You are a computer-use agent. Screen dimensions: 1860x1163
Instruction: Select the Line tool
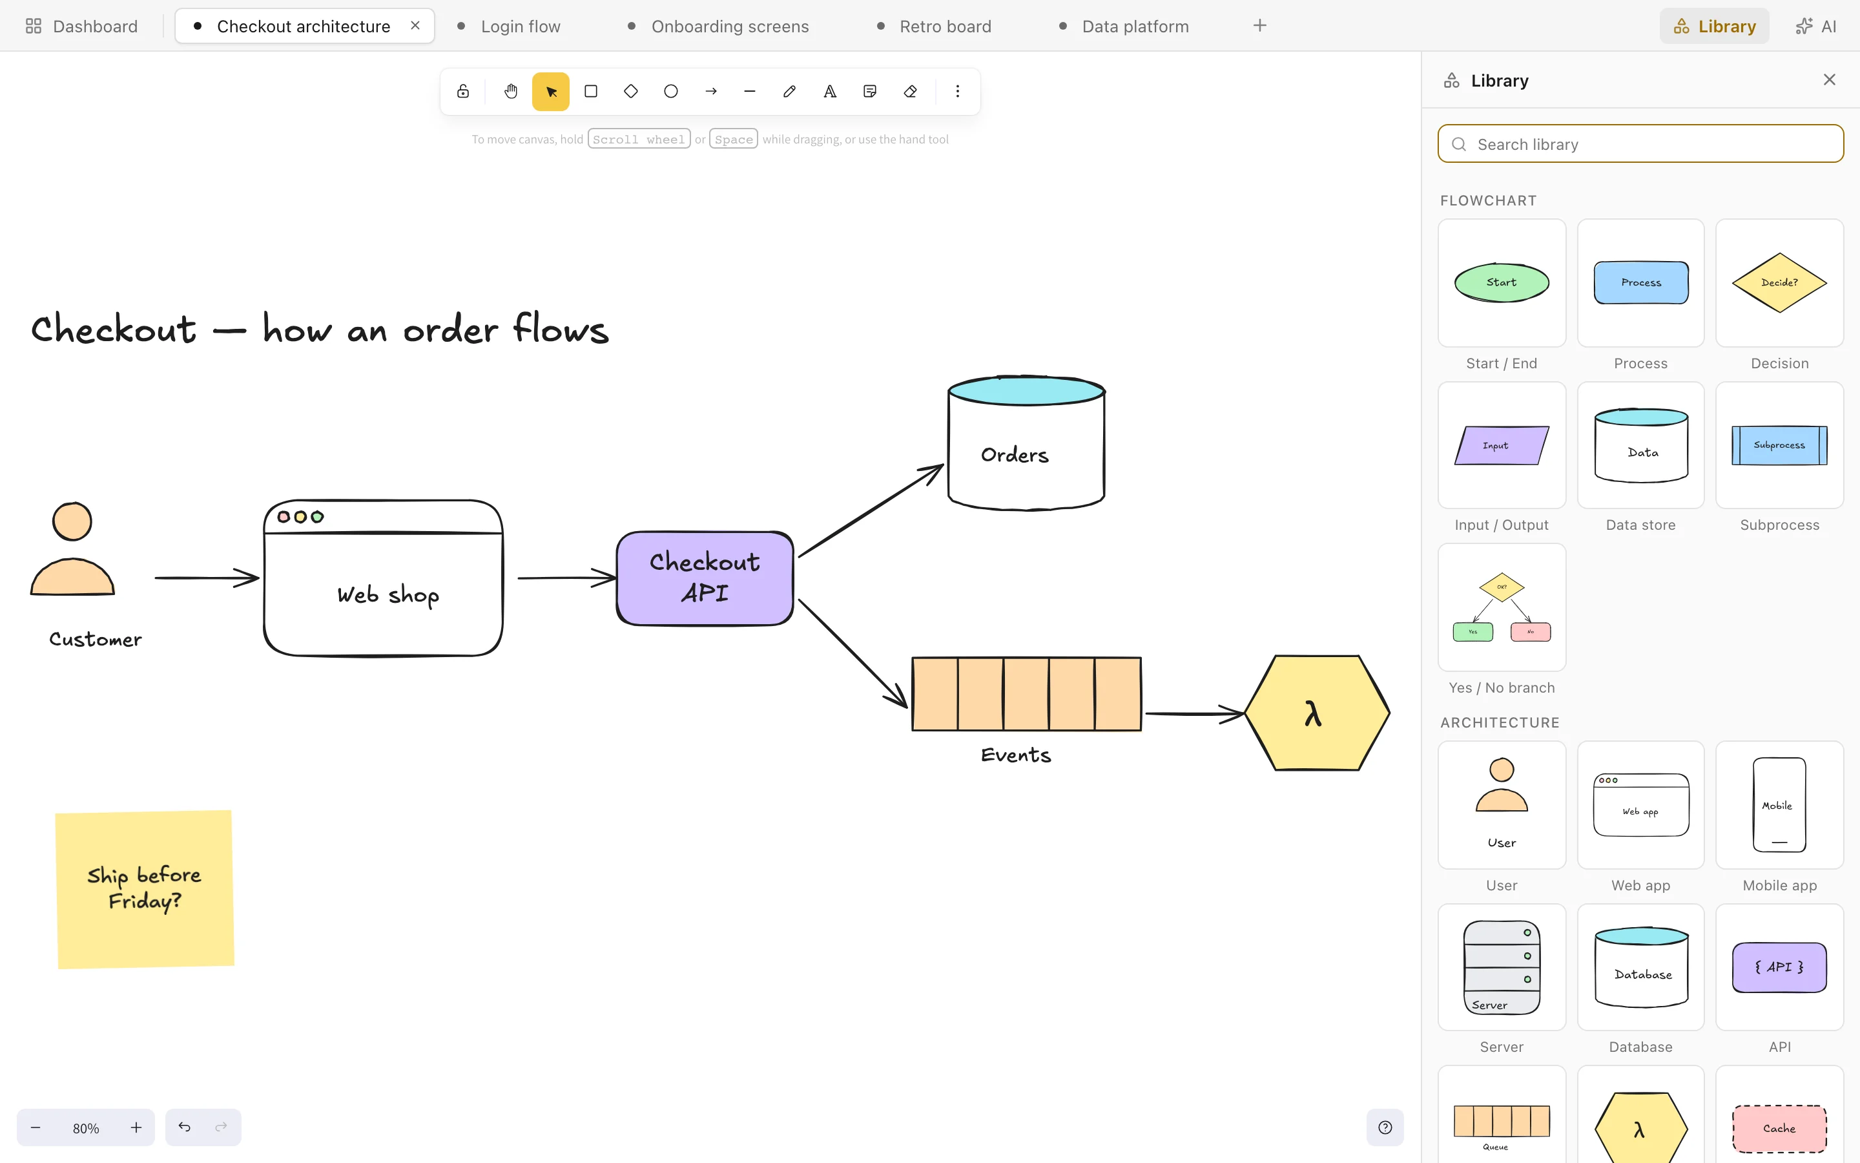coord(750,92)
